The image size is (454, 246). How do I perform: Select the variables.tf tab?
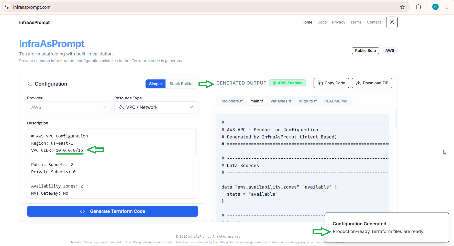tap(281, 101)
